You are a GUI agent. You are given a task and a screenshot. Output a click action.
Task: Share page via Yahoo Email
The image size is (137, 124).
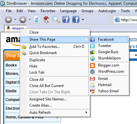(109, 91)
